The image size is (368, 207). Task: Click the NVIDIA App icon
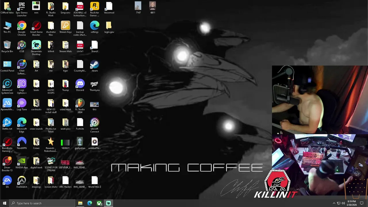click(x=22, y=161)
